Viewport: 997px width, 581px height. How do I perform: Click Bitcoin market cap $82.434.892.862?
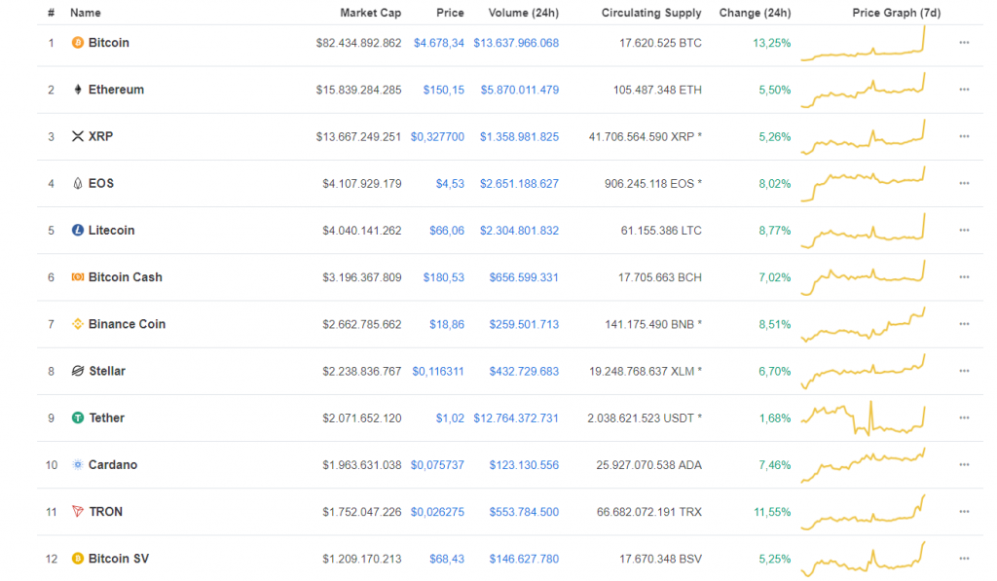click(358, 43)
